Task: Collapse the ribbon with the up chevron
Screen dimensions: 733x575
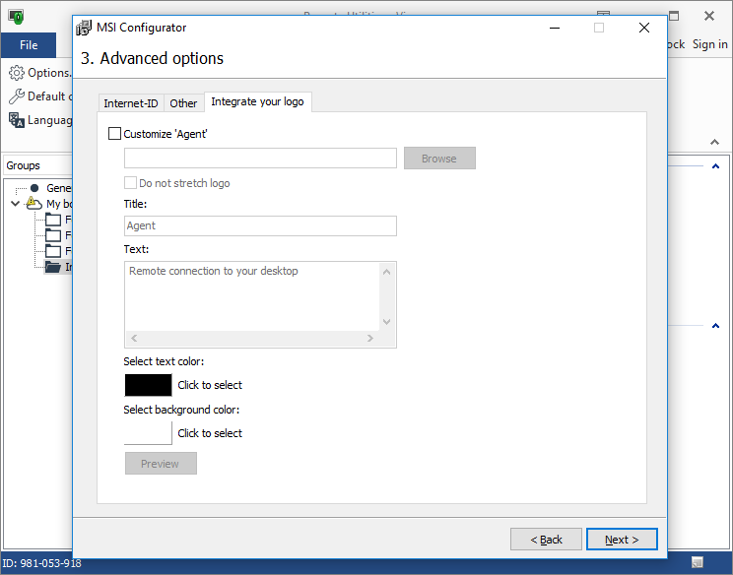Action: [714, 142]
